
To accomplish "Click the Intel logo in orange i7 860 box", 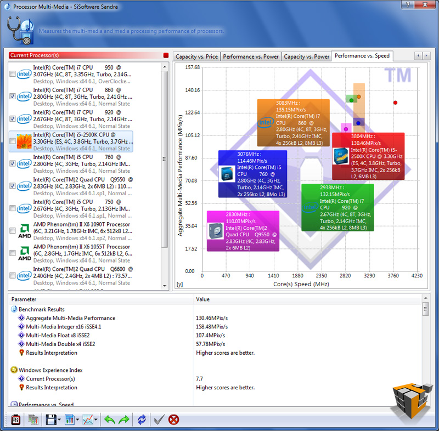I will (266, 122).
